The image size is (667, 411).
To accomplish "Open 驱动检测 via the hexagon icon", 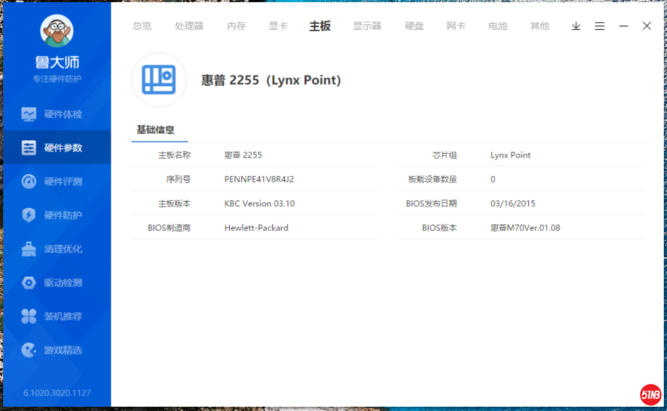I will 29,283.
